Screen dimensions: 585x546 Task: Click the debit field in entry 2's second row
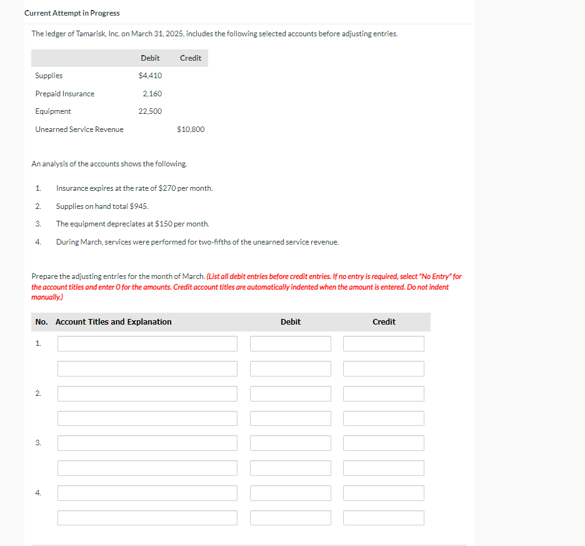[x=290, y=418]
